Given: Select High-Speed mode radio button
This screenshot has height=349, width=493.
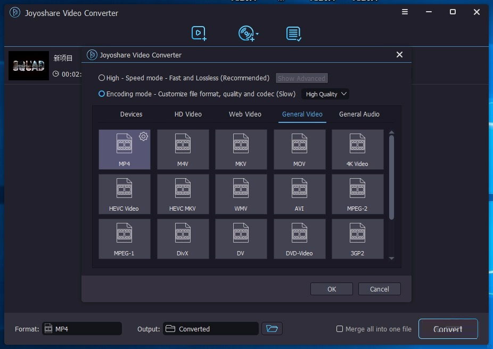Looking at the screenshot, I should click(x=101, y=77).
